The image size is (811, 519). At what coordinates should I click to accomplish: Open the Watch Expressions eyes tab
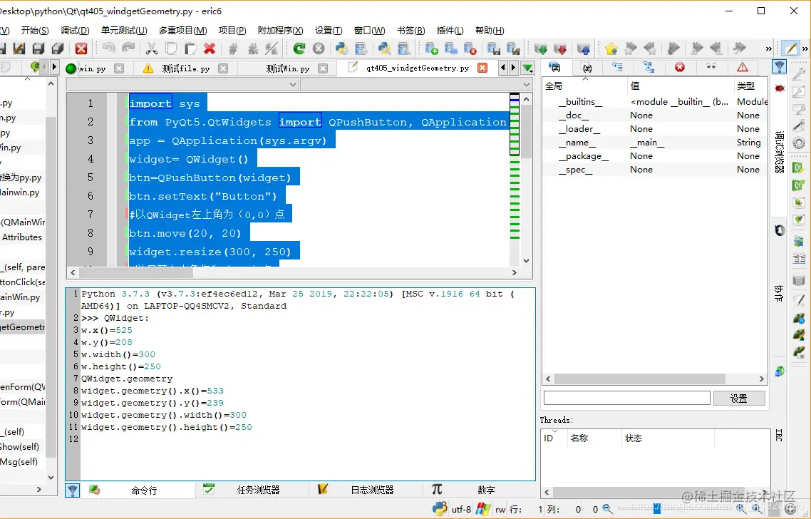click(711, 67)
